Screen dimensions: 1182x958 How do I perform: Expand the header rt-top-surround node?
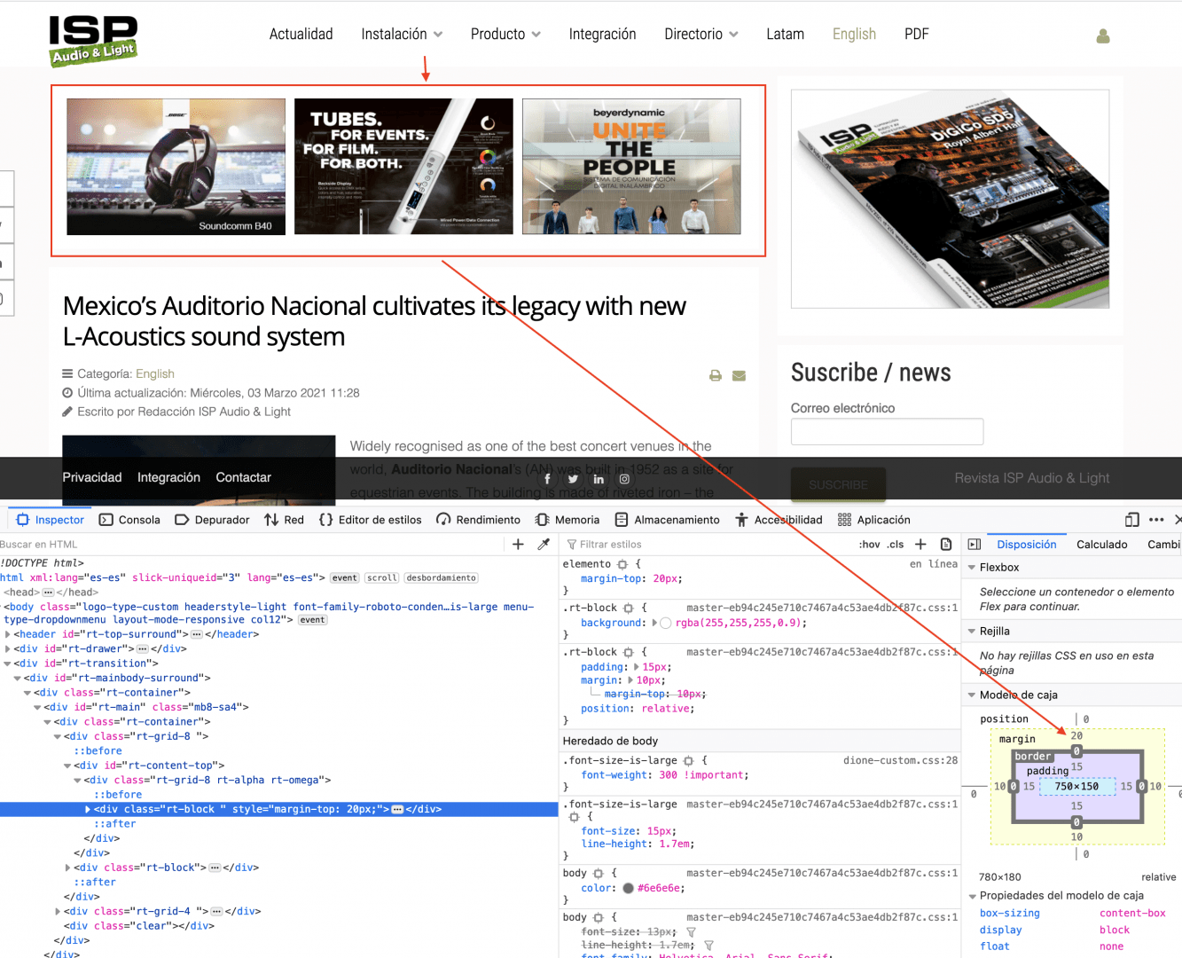tap(8, 635)
